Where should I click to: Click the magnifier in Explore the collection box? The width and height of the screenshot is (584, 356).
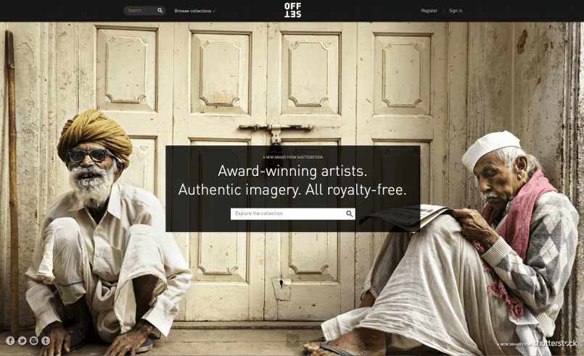(350, 213)
